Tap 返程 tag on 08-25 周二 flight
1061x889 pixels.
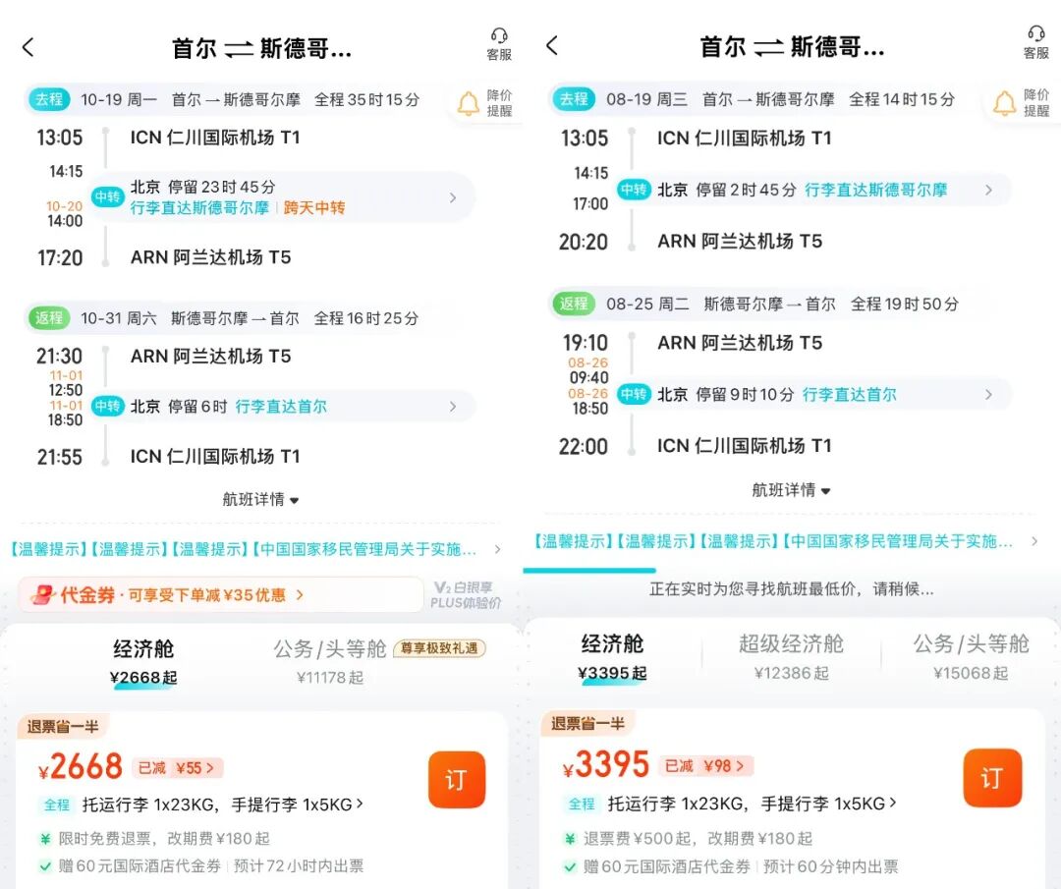tap(574, 304)
